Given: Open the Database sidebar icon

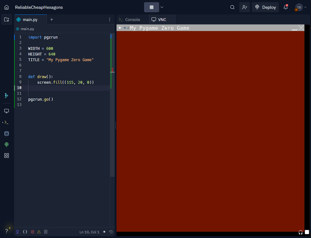Looking at the screenshot, I should pos(7,134).
